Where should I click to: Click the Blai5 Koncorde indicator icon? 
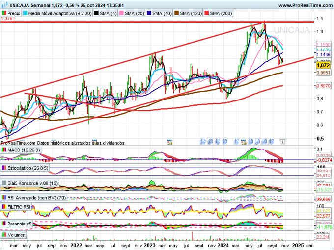4,183
